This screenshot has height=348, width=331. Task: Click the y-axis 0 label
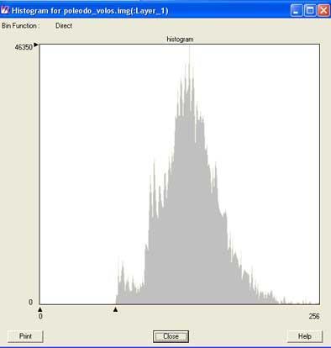[x=31, y=303]
